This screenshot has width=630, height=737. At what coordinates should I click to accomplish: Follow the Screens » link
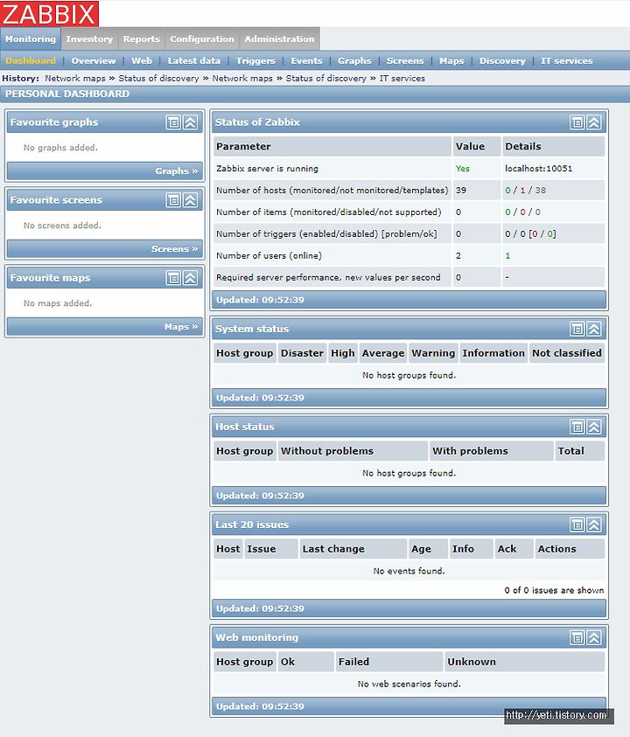[174, 248]
